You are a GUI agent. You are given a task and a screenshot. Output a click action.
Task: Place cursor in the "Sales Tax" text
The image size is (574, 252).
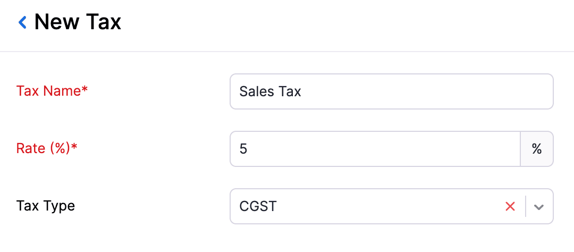[x=270, y=91]
